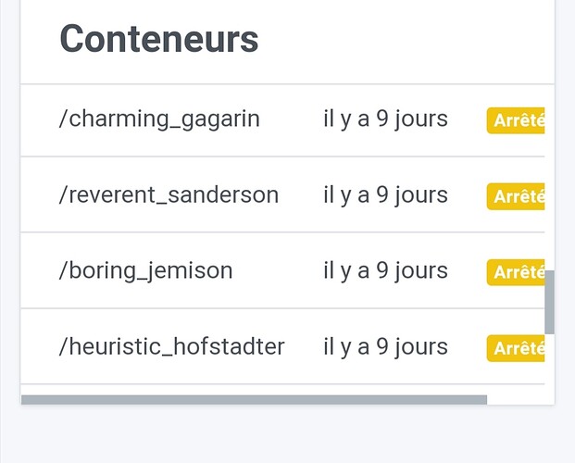Open the /reverent_sanderson container
Screen dimensions: 575x463
click(169, 195)
